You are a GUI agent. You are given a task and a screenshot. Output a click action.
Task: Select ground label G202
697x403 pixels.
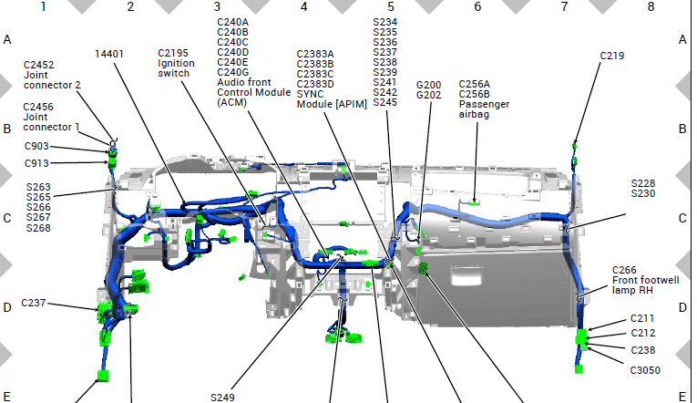tap(429, 95)
